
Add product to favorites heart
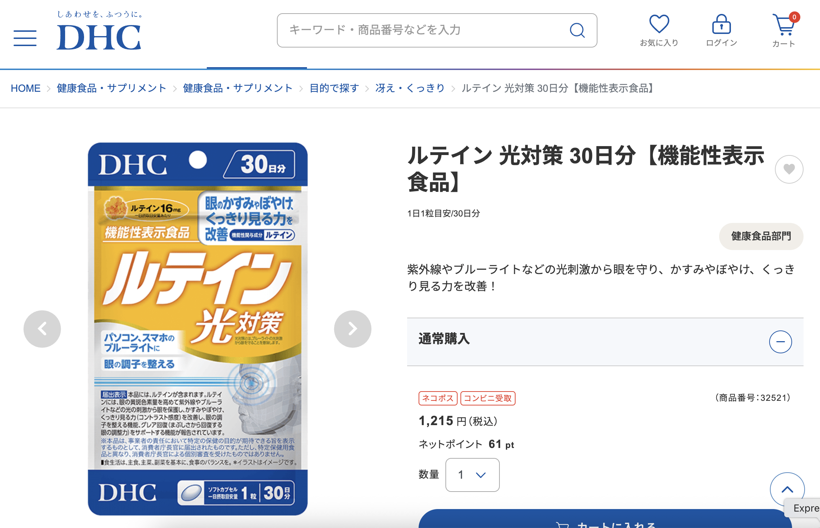(x=789, y=169)
